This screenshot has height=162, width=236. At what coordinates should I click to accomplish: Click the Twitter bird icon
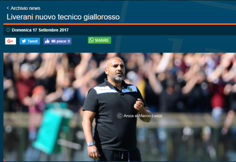pos(24,41)
